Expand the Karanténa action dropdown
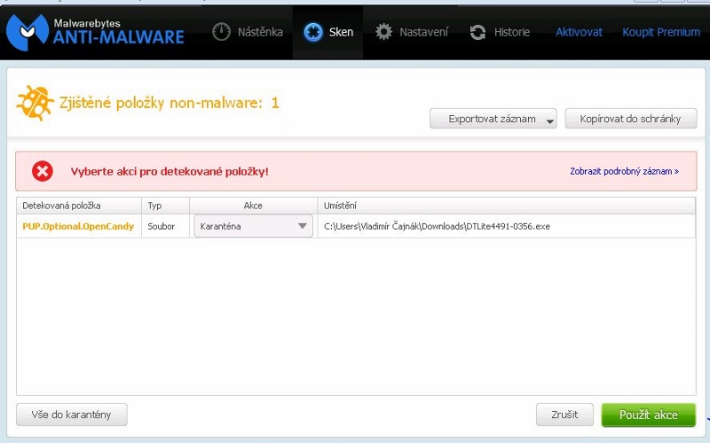710x443 pixels. point(304,226)
